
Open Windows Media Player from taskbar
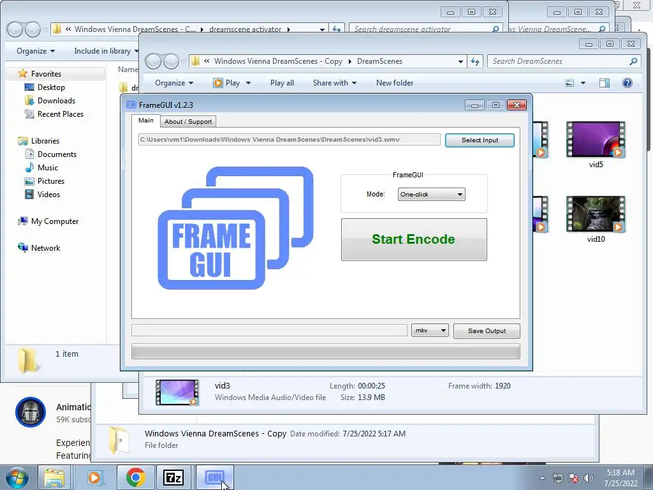(x=94, y=477)
